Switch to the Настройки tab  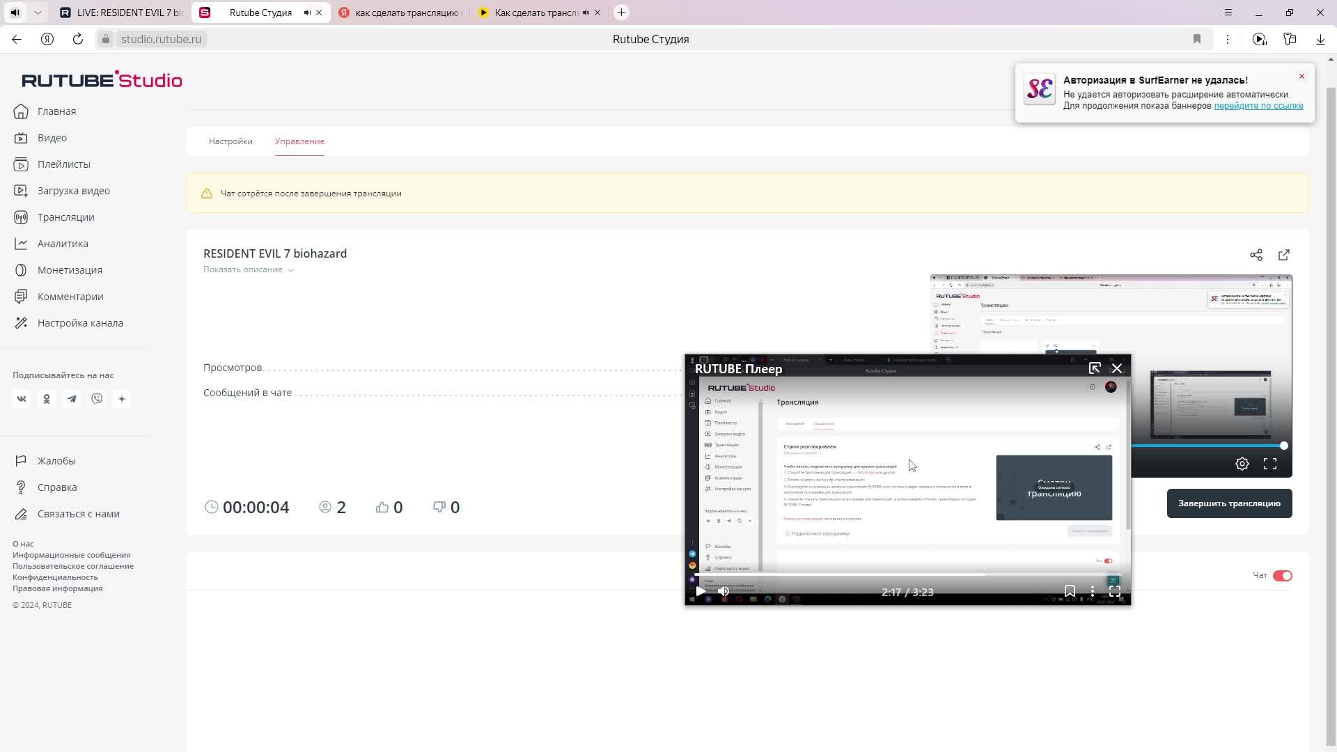point(230,141)
